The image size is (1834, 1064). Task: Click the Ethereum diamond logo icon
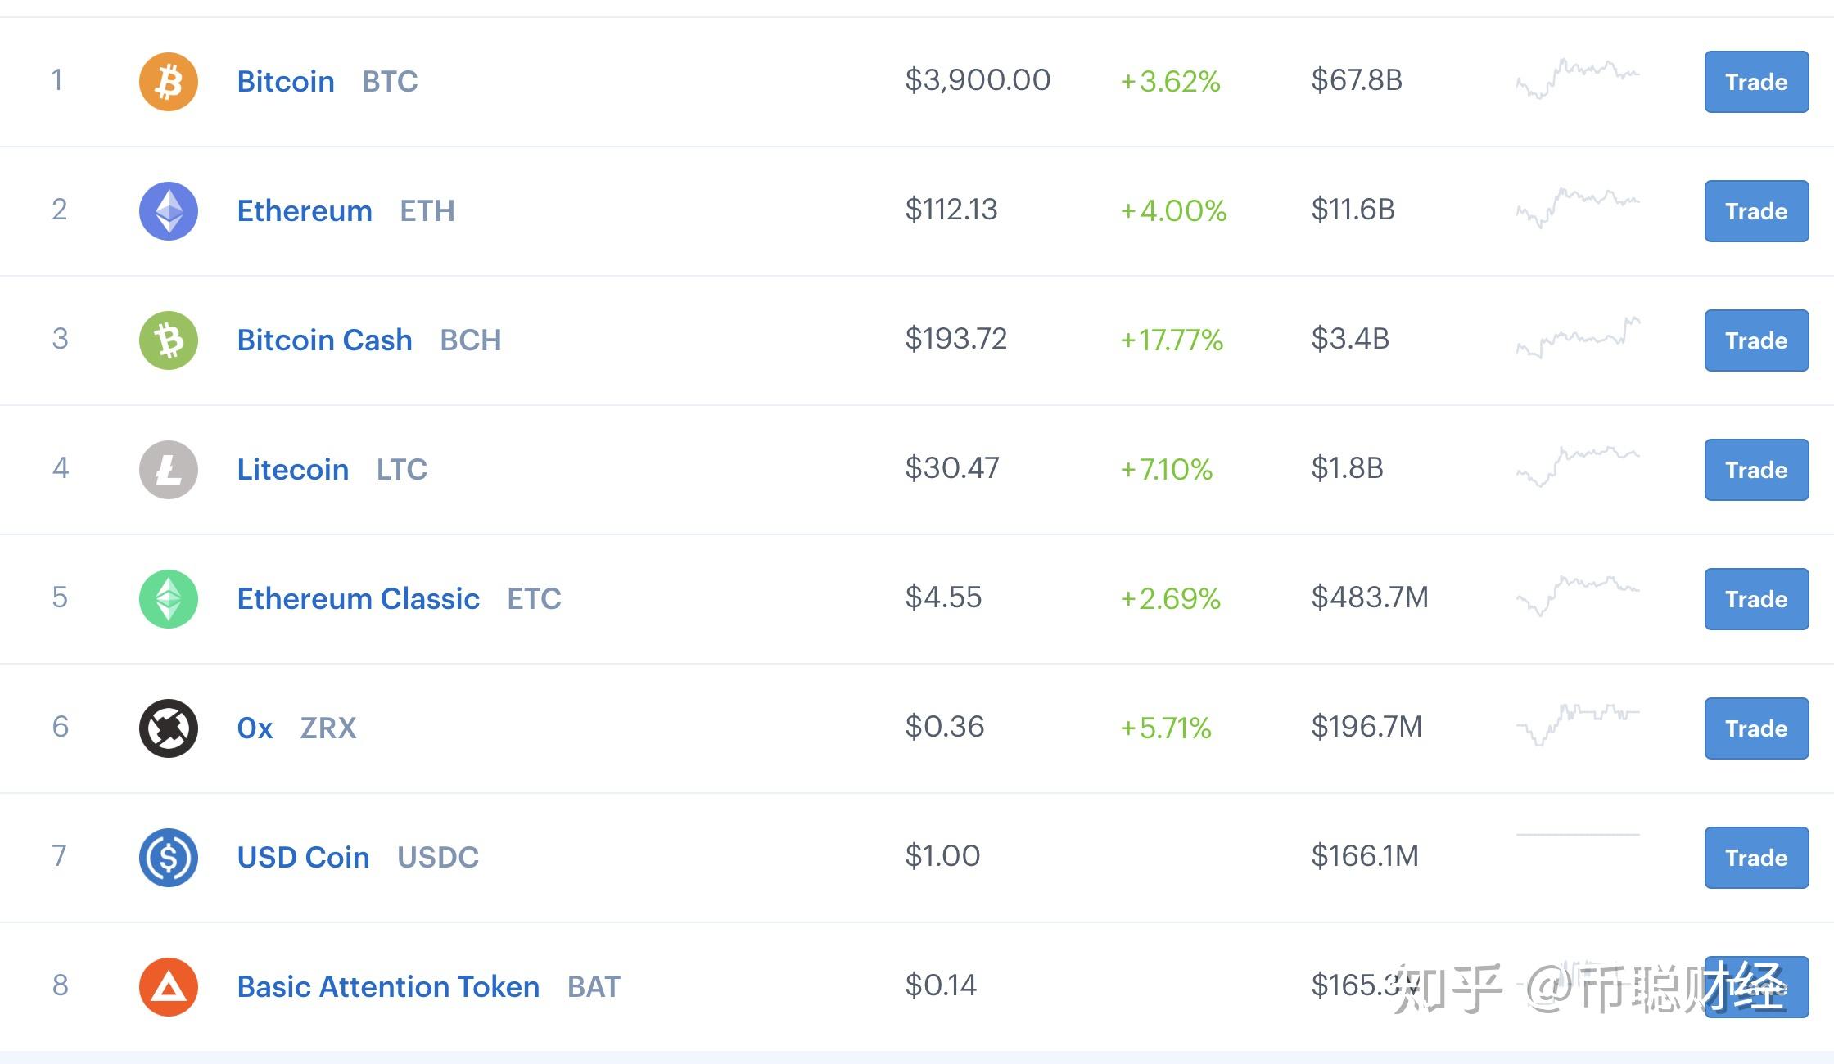(x=169, y=211)
